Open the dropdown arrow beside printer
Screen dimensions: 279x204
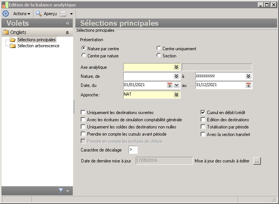(71, 14)
